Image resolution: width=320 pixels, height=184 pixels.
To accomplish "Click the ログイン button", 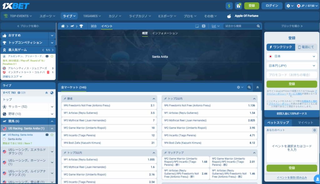I will click(x=272, y=6).
